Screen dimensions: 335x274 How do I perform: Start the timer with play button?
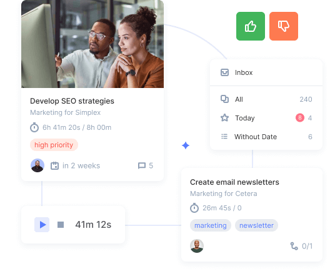click(42, 225)
